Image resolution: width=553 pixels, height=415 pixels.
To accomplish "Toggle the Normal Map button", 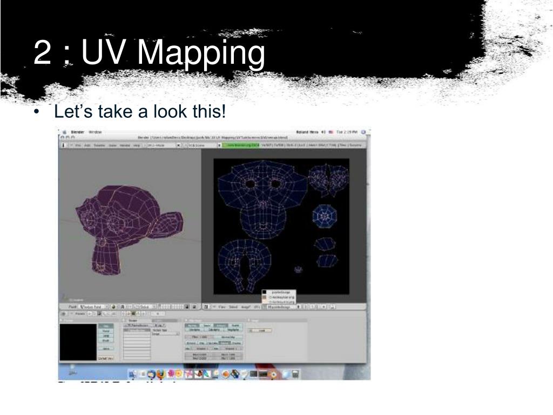I will 228,337.
